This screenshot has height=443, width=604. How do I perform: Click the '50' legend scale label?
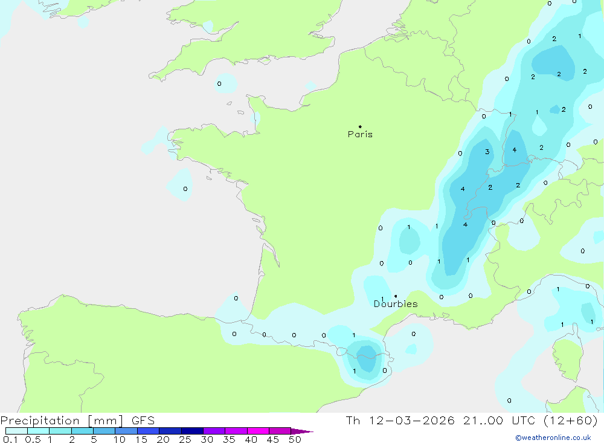[295, 439]
